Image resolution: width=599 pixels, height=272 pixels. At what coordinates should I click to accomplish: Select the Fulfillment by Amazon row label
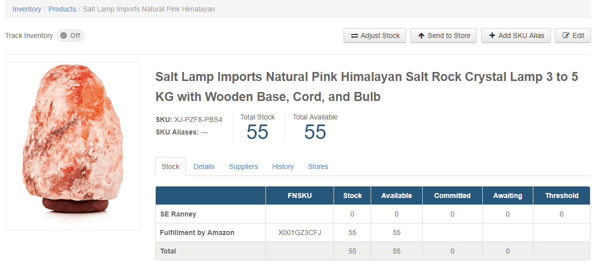[x=197, y=232]
